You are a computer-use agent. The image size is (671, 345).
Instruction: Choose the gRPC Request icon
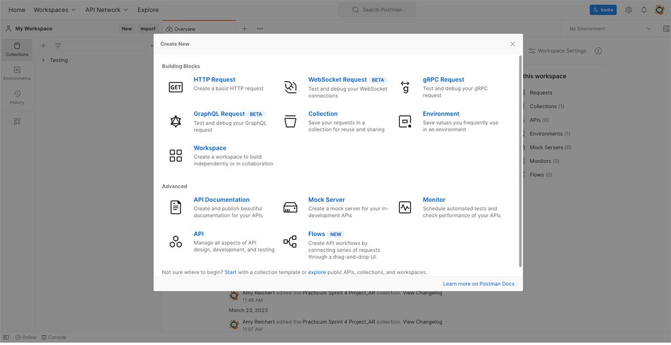[405, 87]
